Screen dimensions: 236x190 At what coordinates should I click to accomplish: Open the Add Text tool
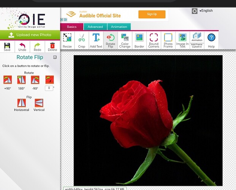pos(96,40)
